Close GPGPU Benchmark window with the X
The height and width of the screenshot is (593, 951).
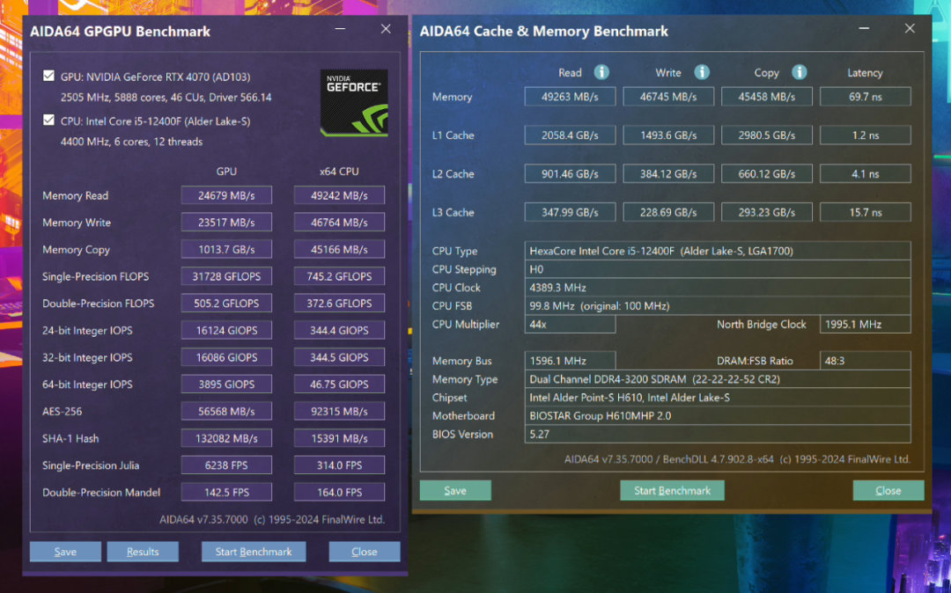tap(386, 28)
